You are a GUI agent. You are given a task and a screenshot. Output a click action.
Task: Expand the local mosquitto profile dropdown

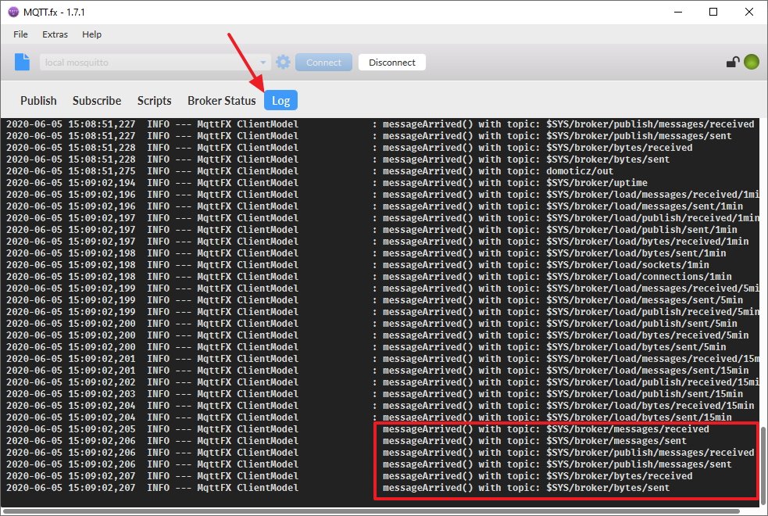[x=264, y=63]
